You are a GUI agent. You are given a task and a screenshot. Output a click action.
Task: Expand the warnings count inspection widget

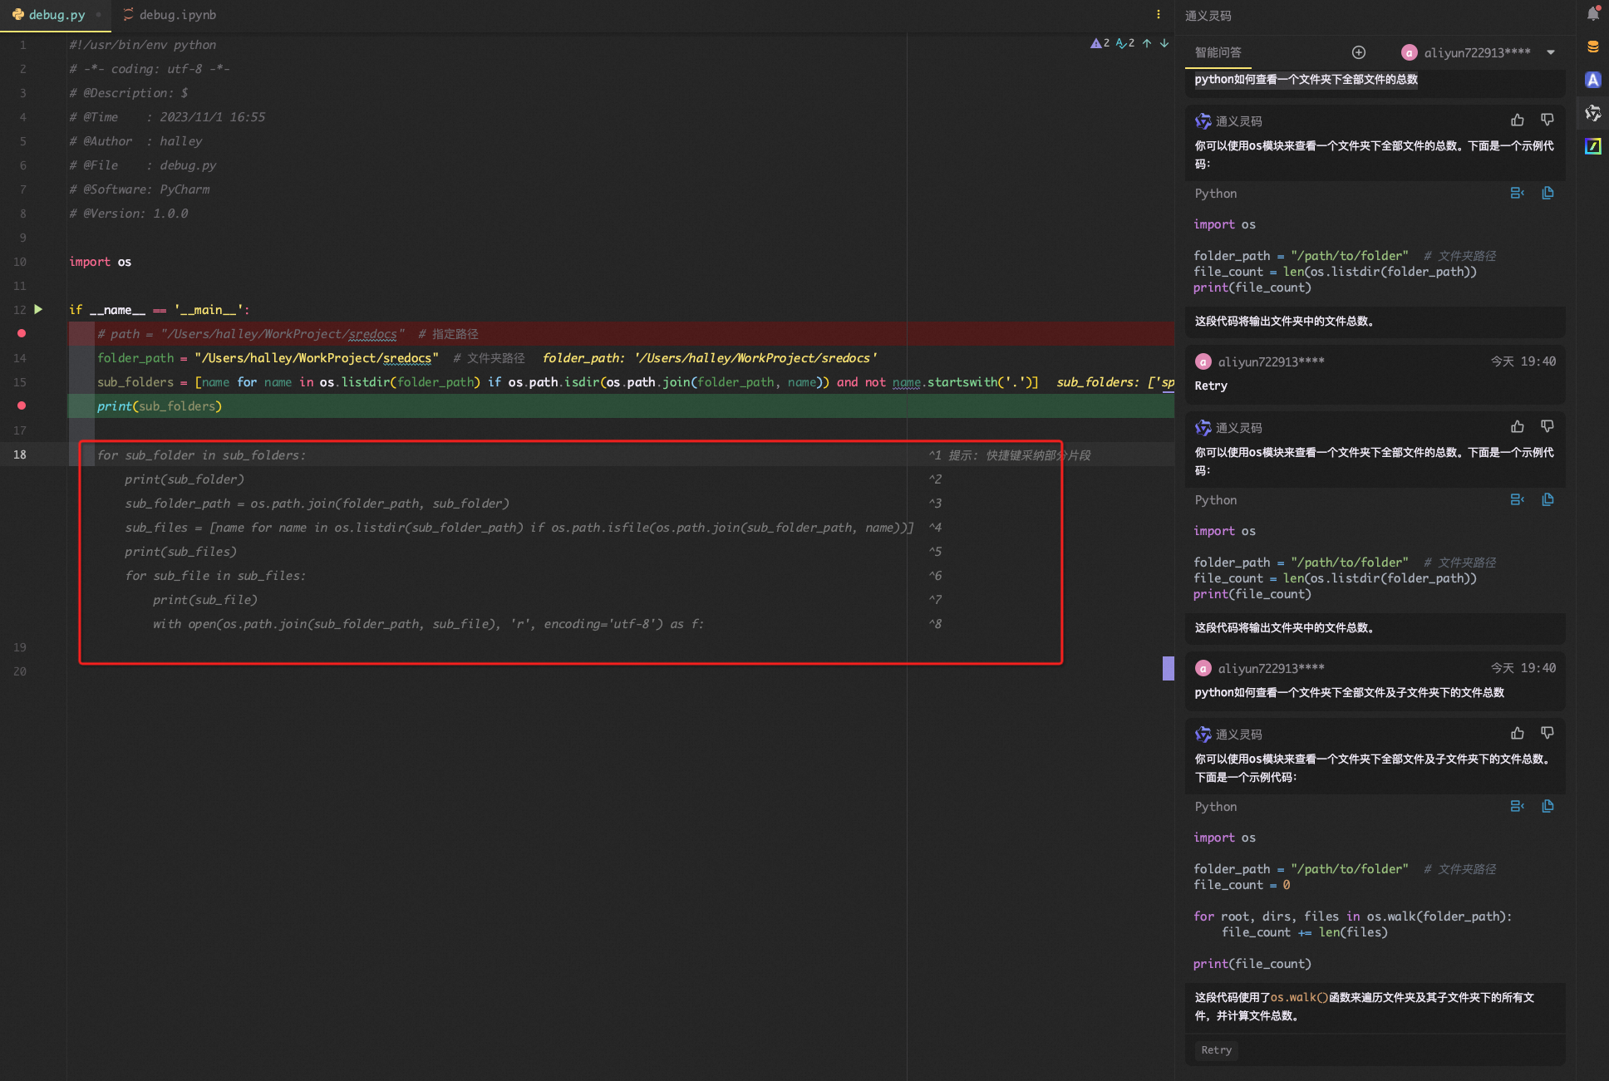1100,43
